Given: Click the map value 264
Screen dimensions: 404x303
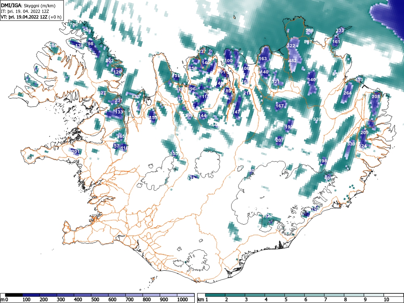Looking at the screenshot, I should coord(347,93).
